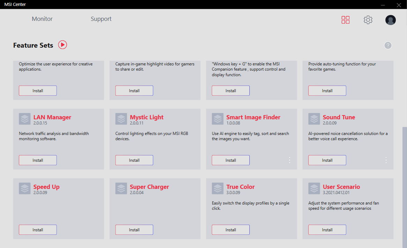Select the Smart Image Finder title
Viewport: 407px width, 248px height.
tap(253, 117)
